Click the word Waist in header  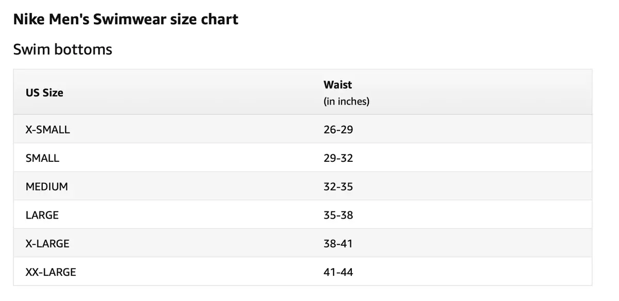[338, 85]
